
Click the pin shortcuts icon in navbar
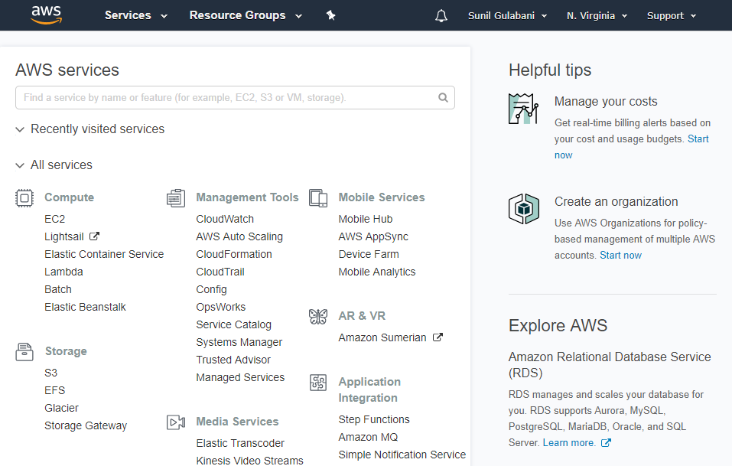[x=330, y=15]
